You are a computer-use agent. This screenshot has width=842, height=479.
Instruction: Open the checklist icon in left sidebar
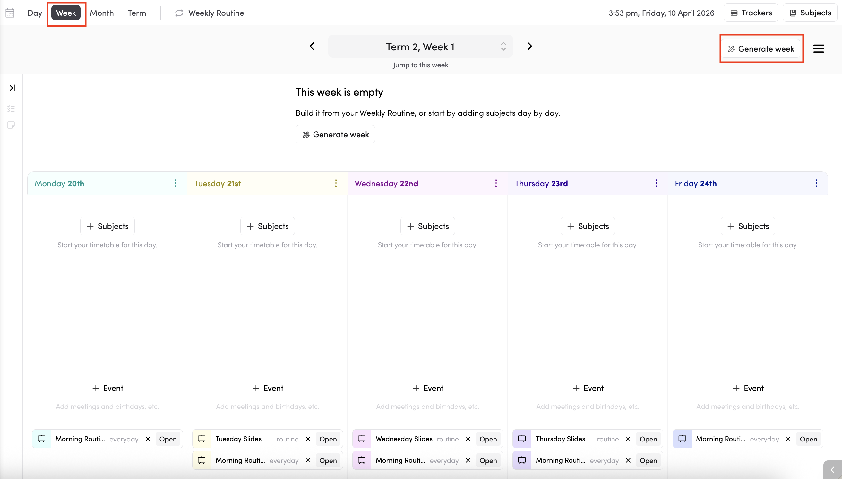coord(11,109)
